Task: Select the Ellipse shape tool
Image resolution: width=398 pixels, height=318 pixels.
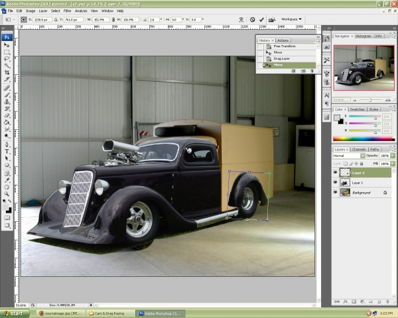Action: 7,165
